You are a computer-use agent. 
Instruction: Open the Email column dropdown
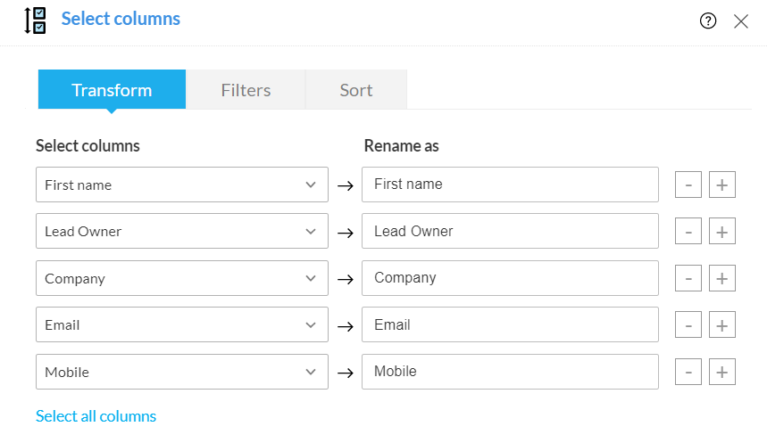182,324
